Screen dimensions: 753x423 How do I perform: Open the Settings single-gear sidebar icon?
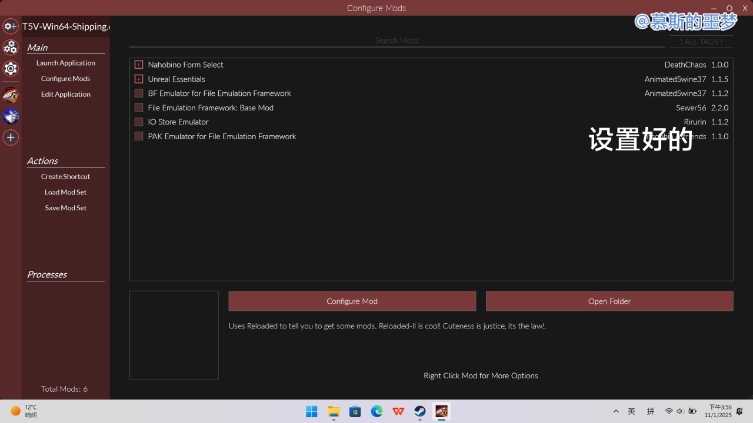pyautogui.click(x=11, y=69)
